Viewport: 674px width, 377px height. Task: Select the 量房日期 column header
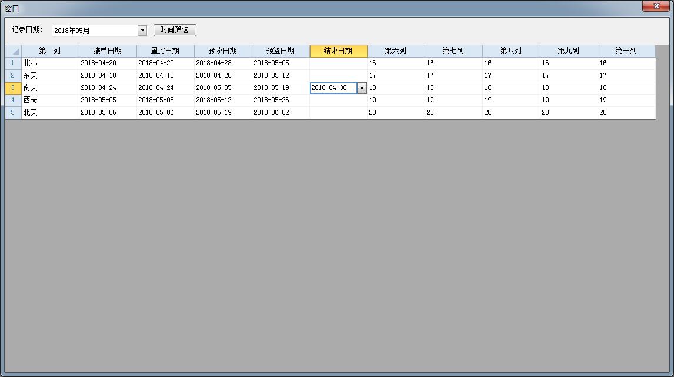click(165, 51)
